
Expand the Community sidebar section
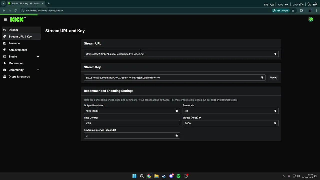point(38,70)
